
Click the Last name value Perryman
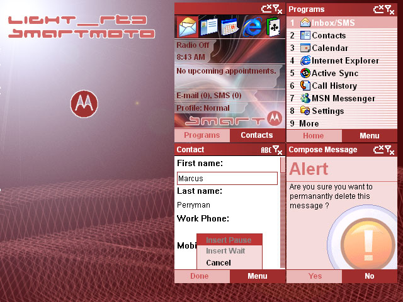(x=193, y=205)
